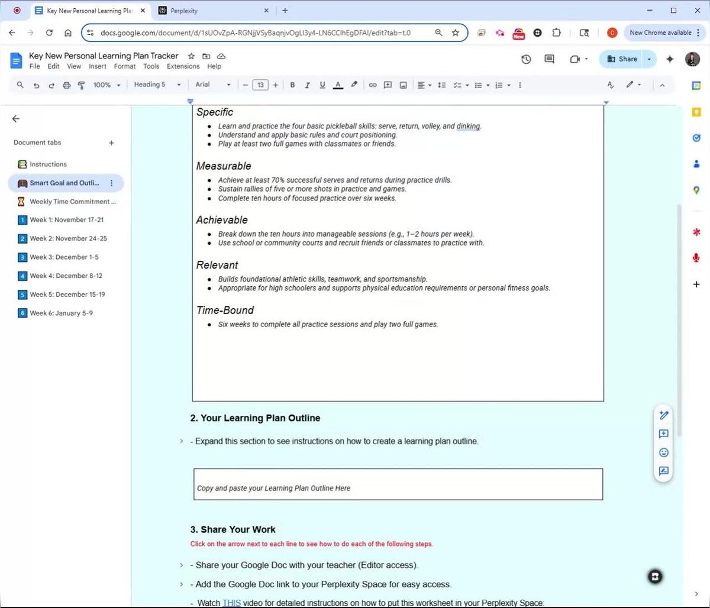Print the document
This screenshot has height=608, width=710.
click(66, 85)
